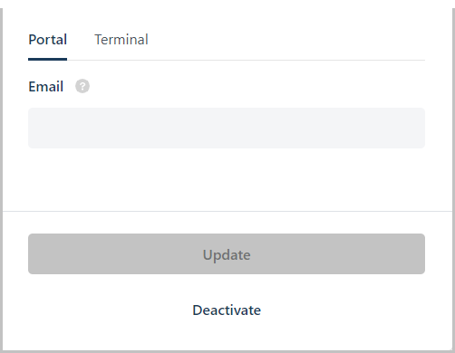
Task: Click the help icon beside Email
Action: point(82,86)
